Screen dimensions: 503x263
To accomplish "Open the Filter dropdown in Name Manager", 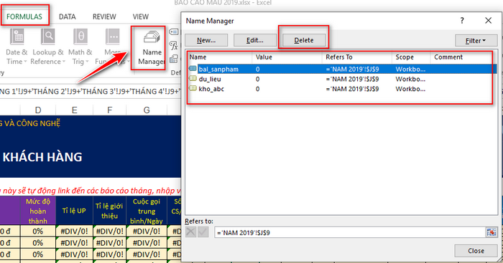I will pos(476,41).
